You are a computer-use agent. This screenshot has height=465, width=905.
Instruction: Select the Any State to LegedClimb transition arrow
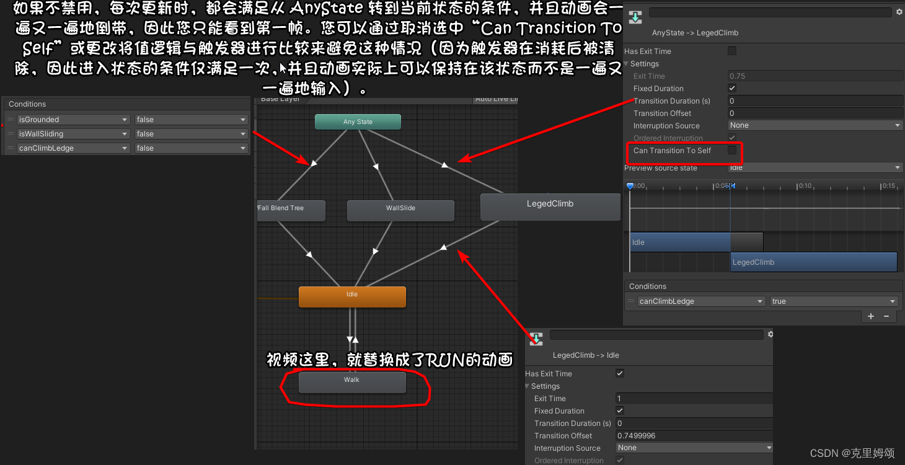[x=444, y=165]
